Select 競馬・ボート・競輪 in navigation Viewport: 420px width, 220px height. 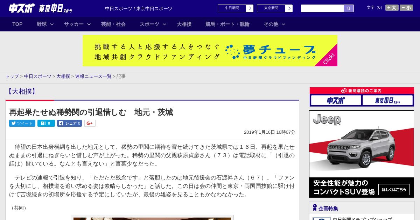(227, 24)
